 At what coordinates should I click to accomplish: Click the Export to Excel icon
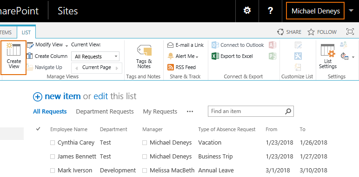tap(215, 56)
